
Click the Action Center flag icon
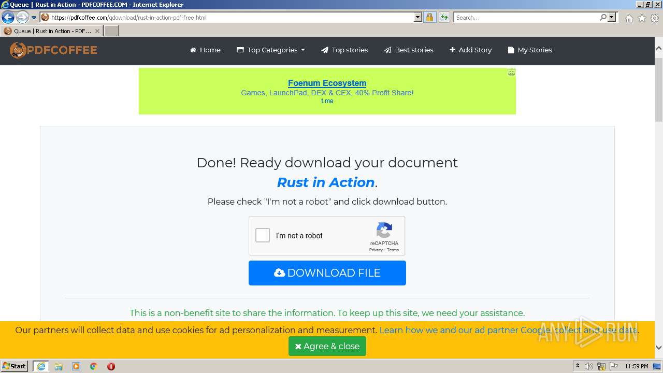point(614,366)
